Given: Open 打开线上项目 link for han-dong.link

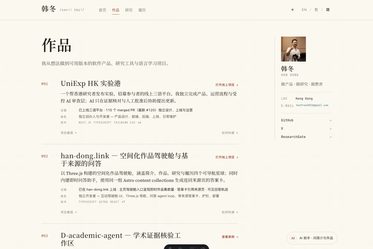Looking at the screenshot, I should (227, 157).
